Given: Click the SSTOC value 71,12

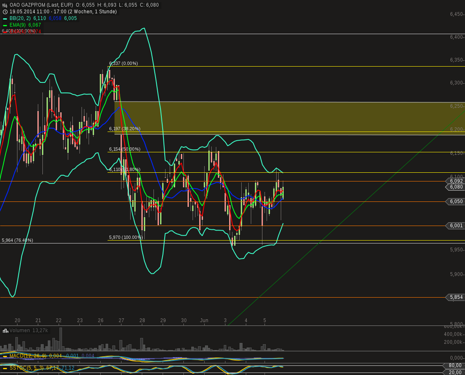Looking at the screenshot, I should point(68,368).
